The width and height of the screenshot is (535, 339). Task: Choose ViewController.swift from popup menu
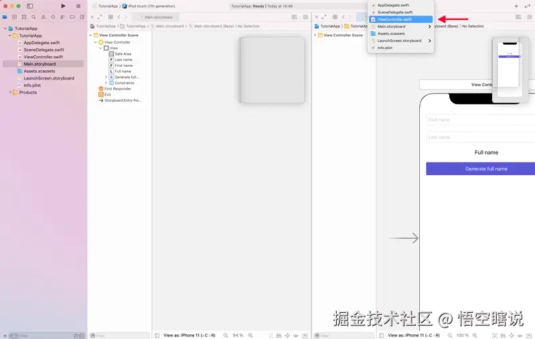click(401, 19)
